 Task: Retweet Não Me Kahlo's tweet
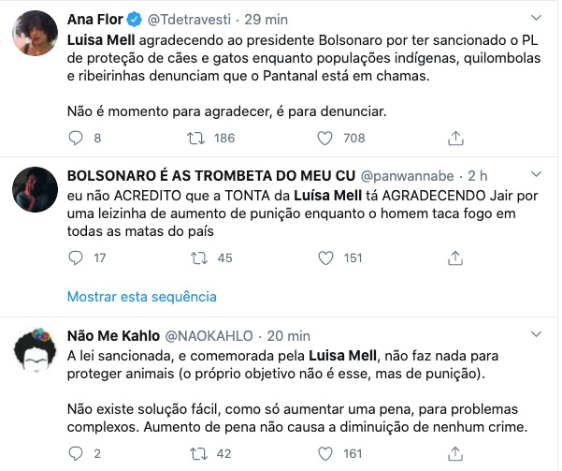[196, 454]
